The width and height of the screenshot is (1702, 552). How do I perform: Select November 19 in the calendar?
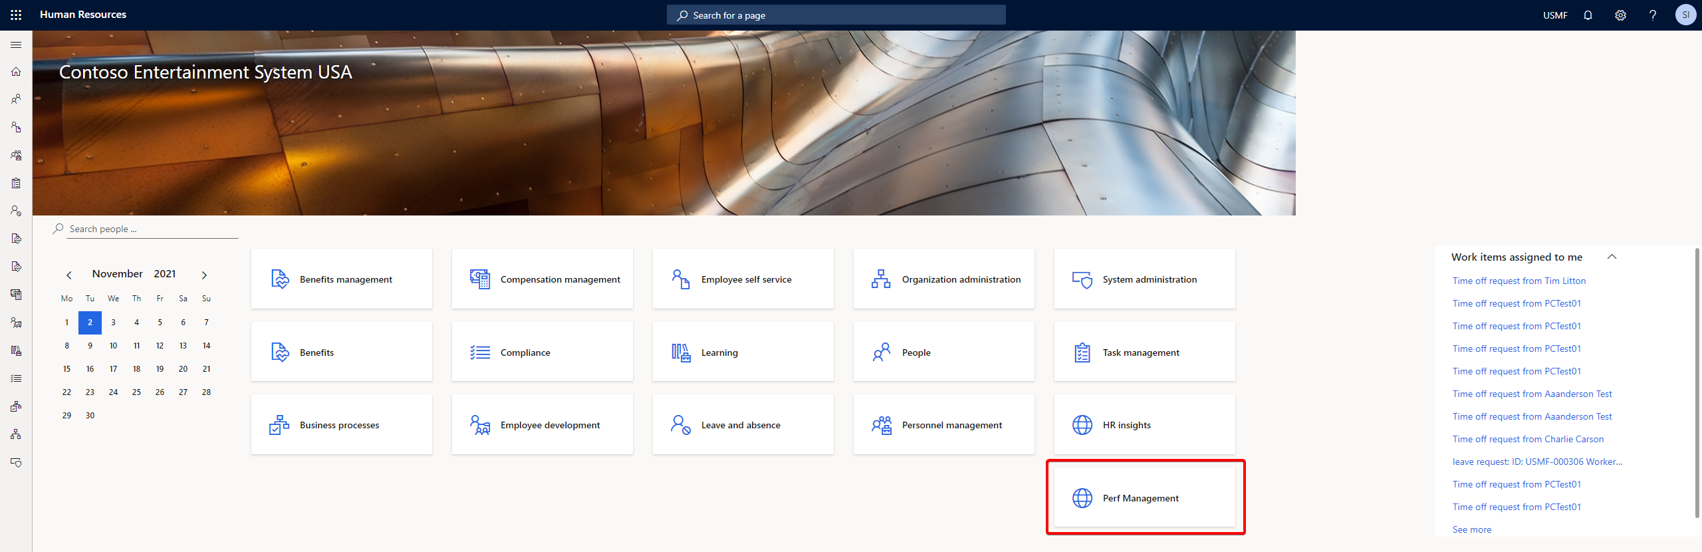click(x=160, y=369)
